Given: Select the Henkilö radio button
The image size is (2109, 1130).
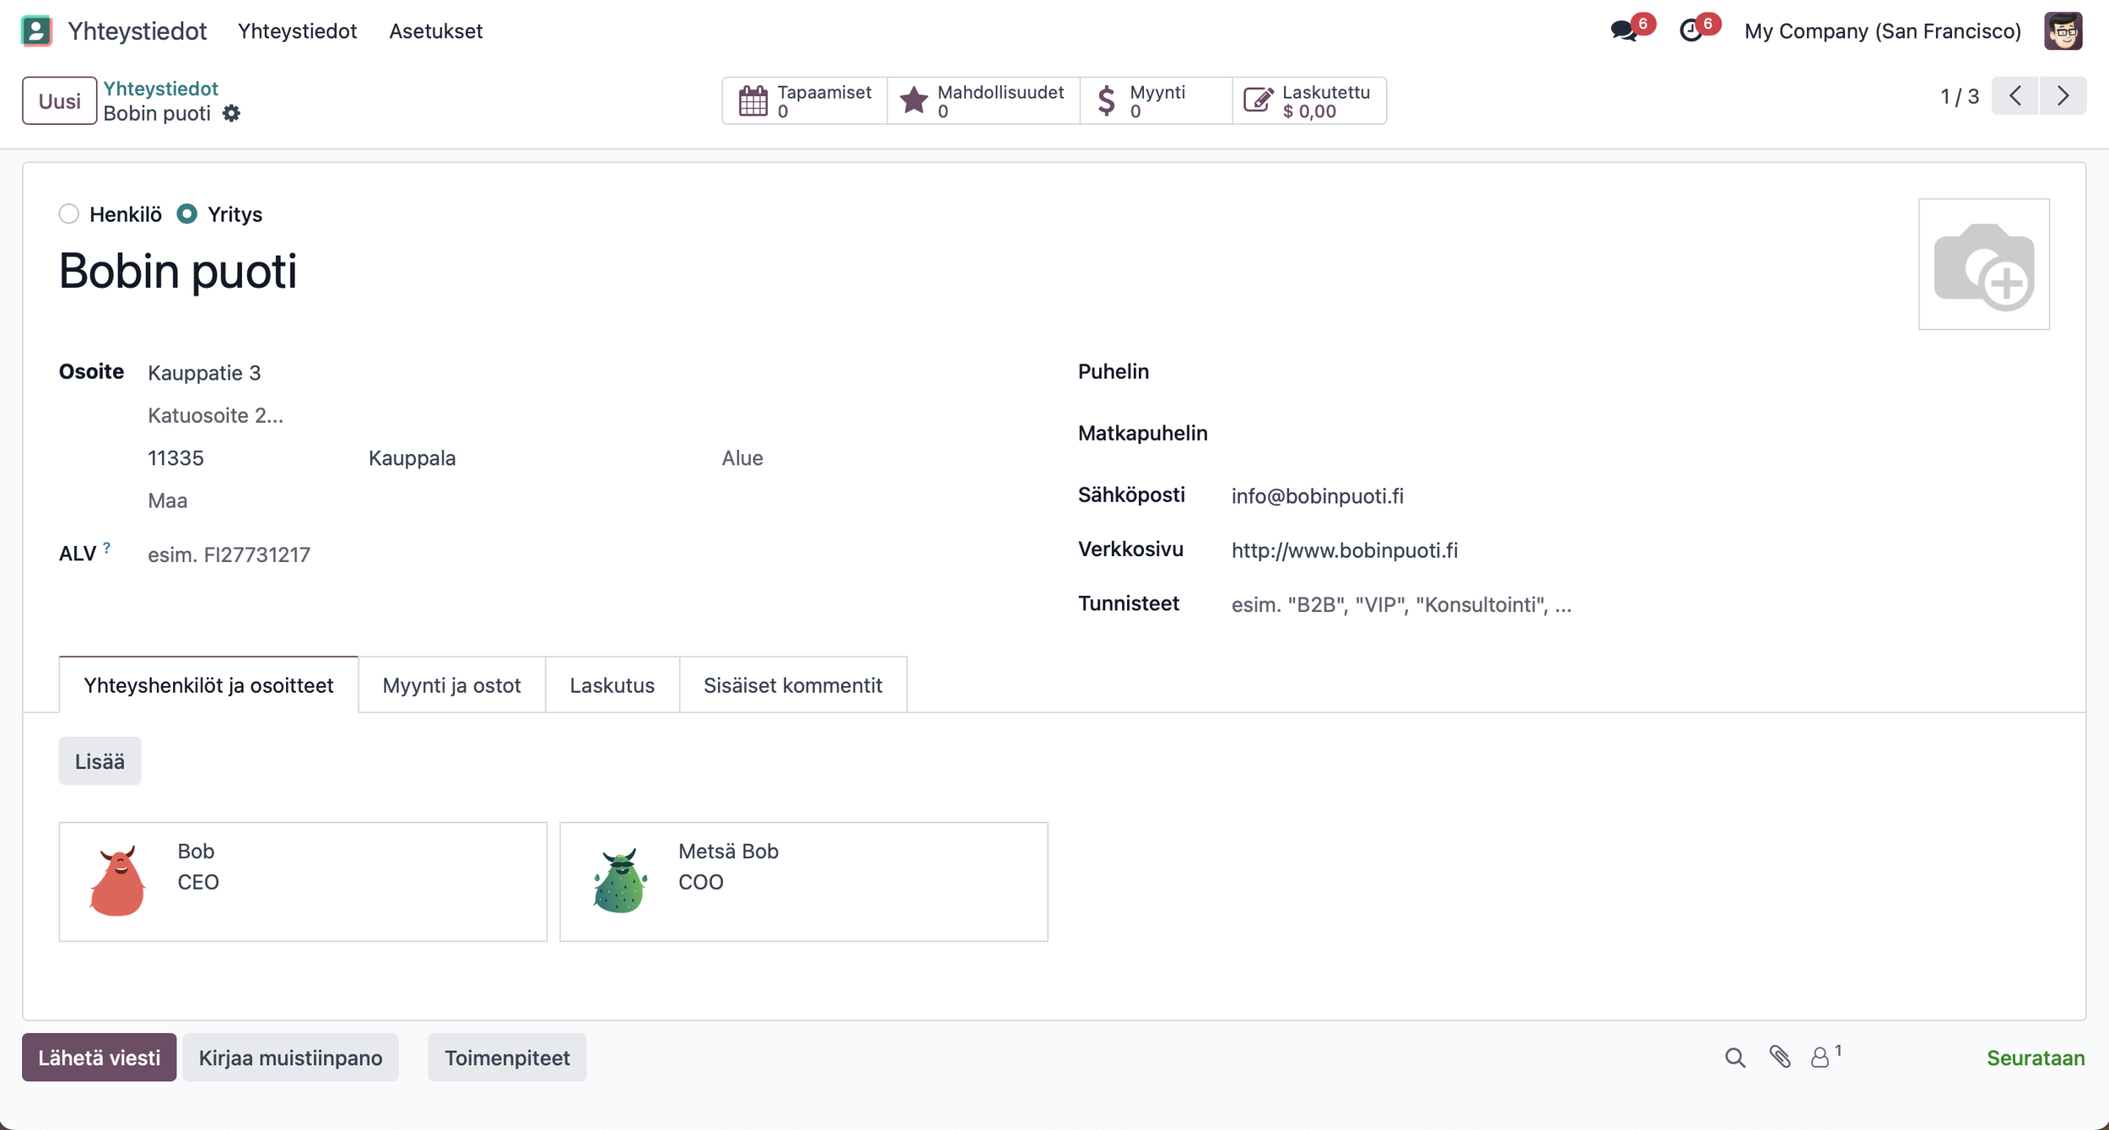Looking at the screenshot, I should click(69, 214).
